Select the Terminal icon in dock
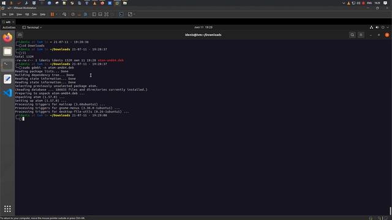392x220 pixels. 7,65
